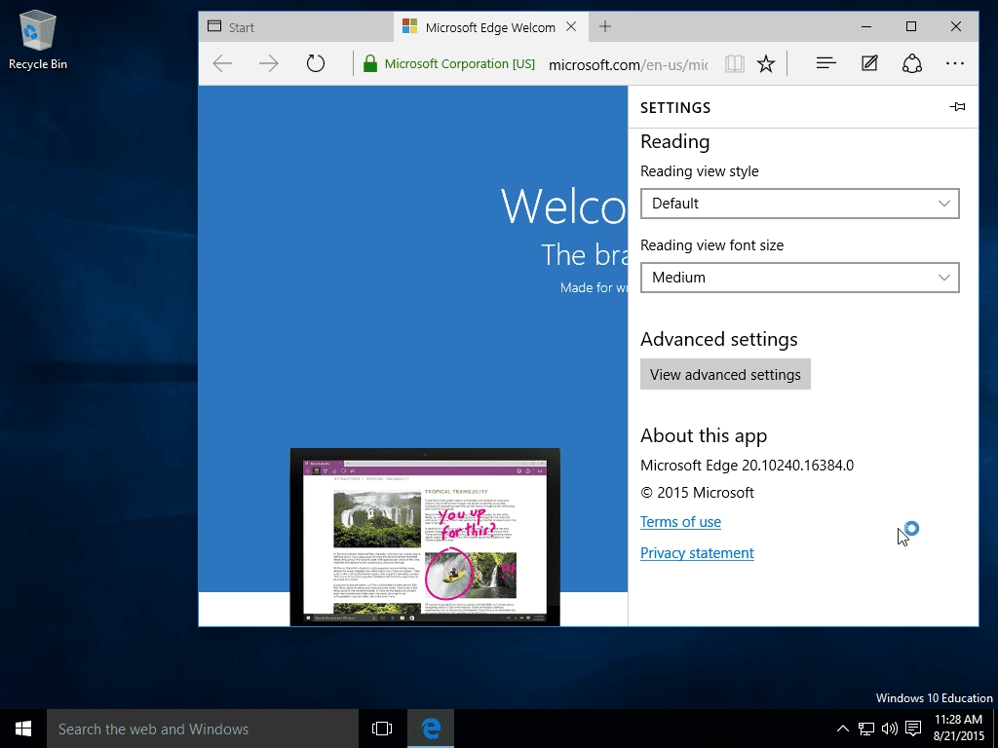
Task: Go forward to the next page
Action: point(269,63)
